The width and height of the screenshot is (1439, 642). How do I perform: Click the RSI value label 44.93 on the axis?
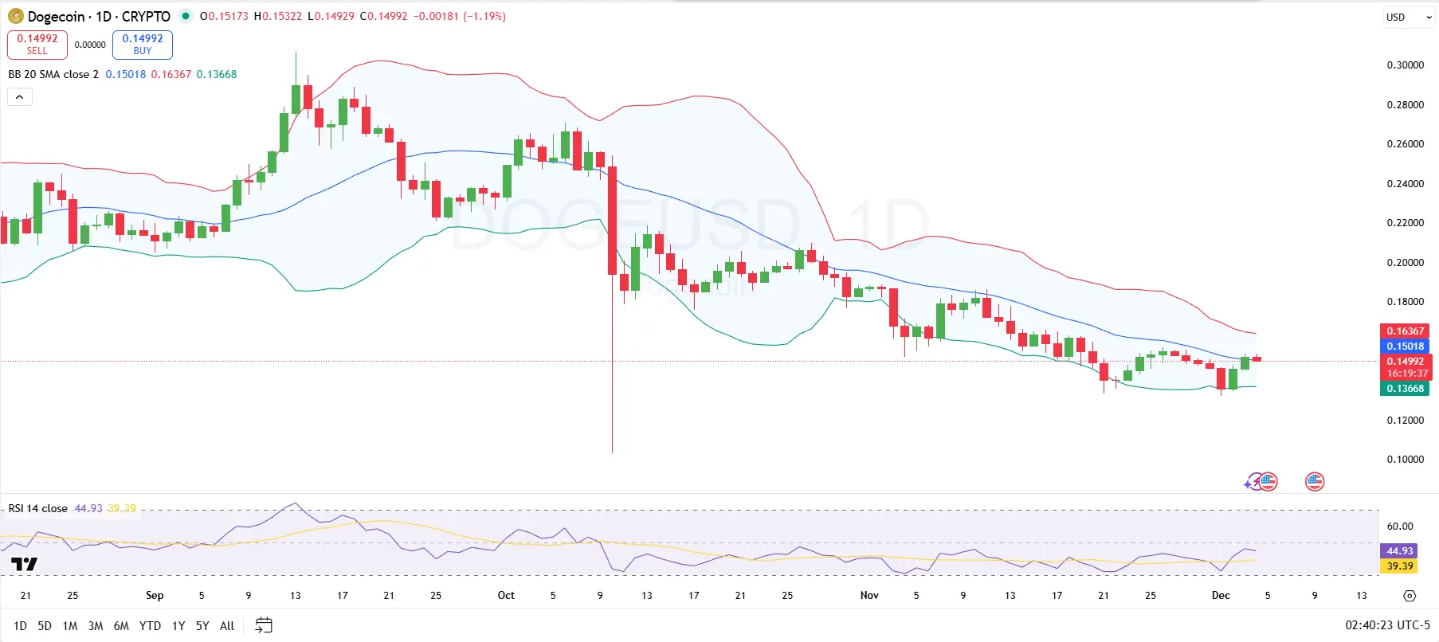pyautogui.click(x=1399, y=551)
